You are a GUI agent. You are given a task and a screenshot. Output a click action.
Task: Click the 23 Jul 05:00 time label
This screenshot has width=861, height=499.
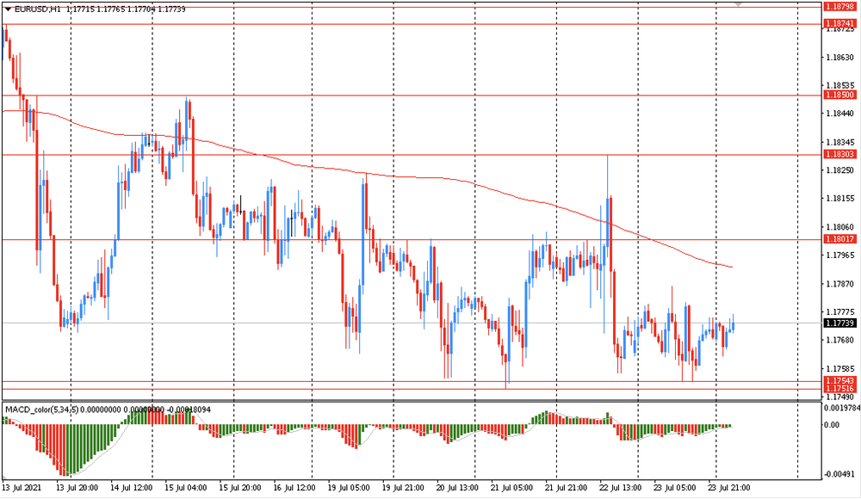[674, 488]
